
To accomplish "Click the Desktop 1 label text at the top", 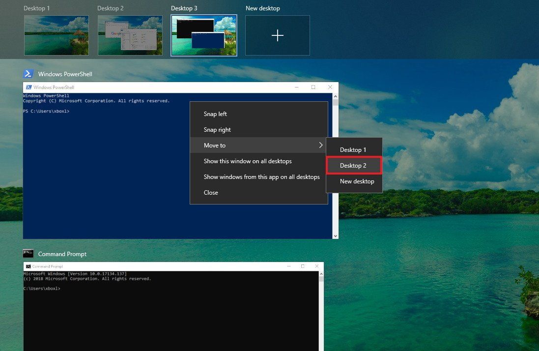I will (x=37, y=8).
